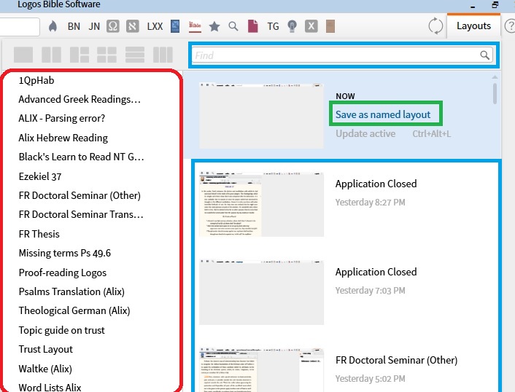Image resolution: width=515 pixels, height=392 pixels.
Task: Load Theological German (Alix) layout
Action: click(74, 310)
